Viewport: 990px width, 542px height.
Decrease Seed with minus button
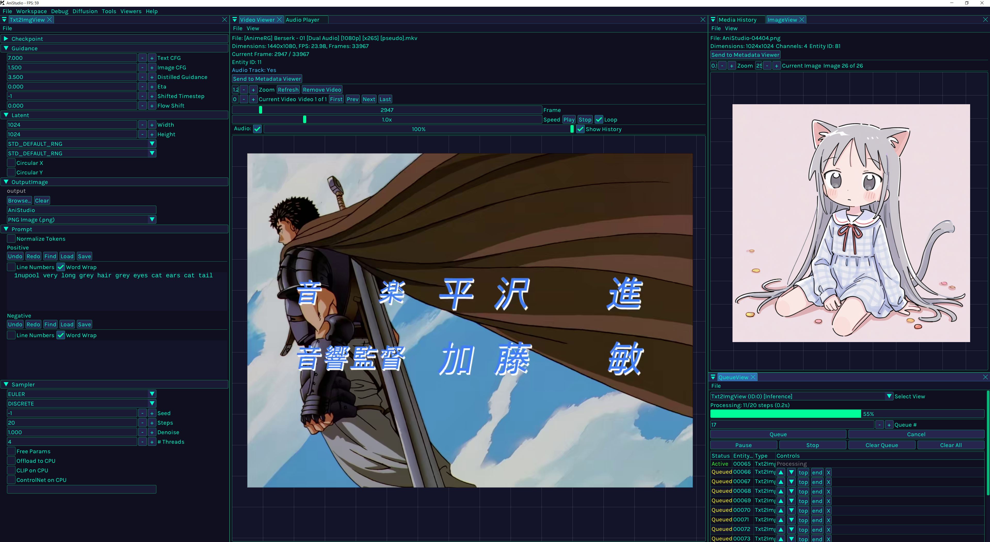click(x=142, y=413)
